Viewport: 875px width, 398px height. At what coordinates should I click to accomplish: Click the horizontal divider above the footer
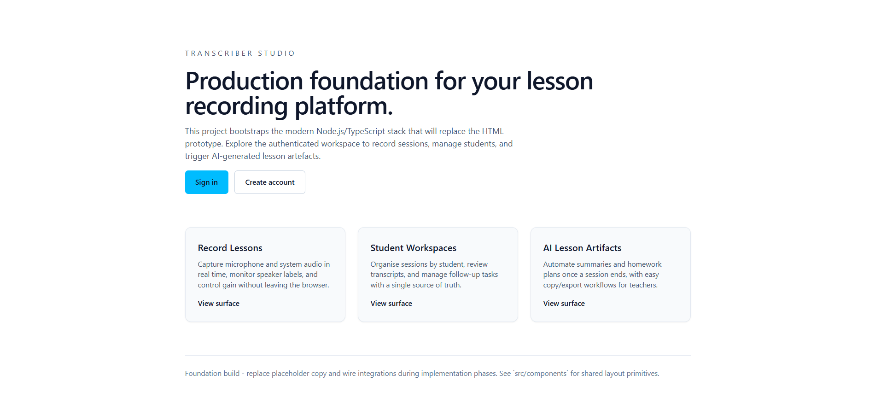(x=437, y=355)
